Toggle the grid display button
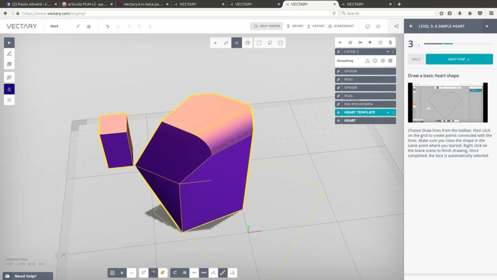 112,273
